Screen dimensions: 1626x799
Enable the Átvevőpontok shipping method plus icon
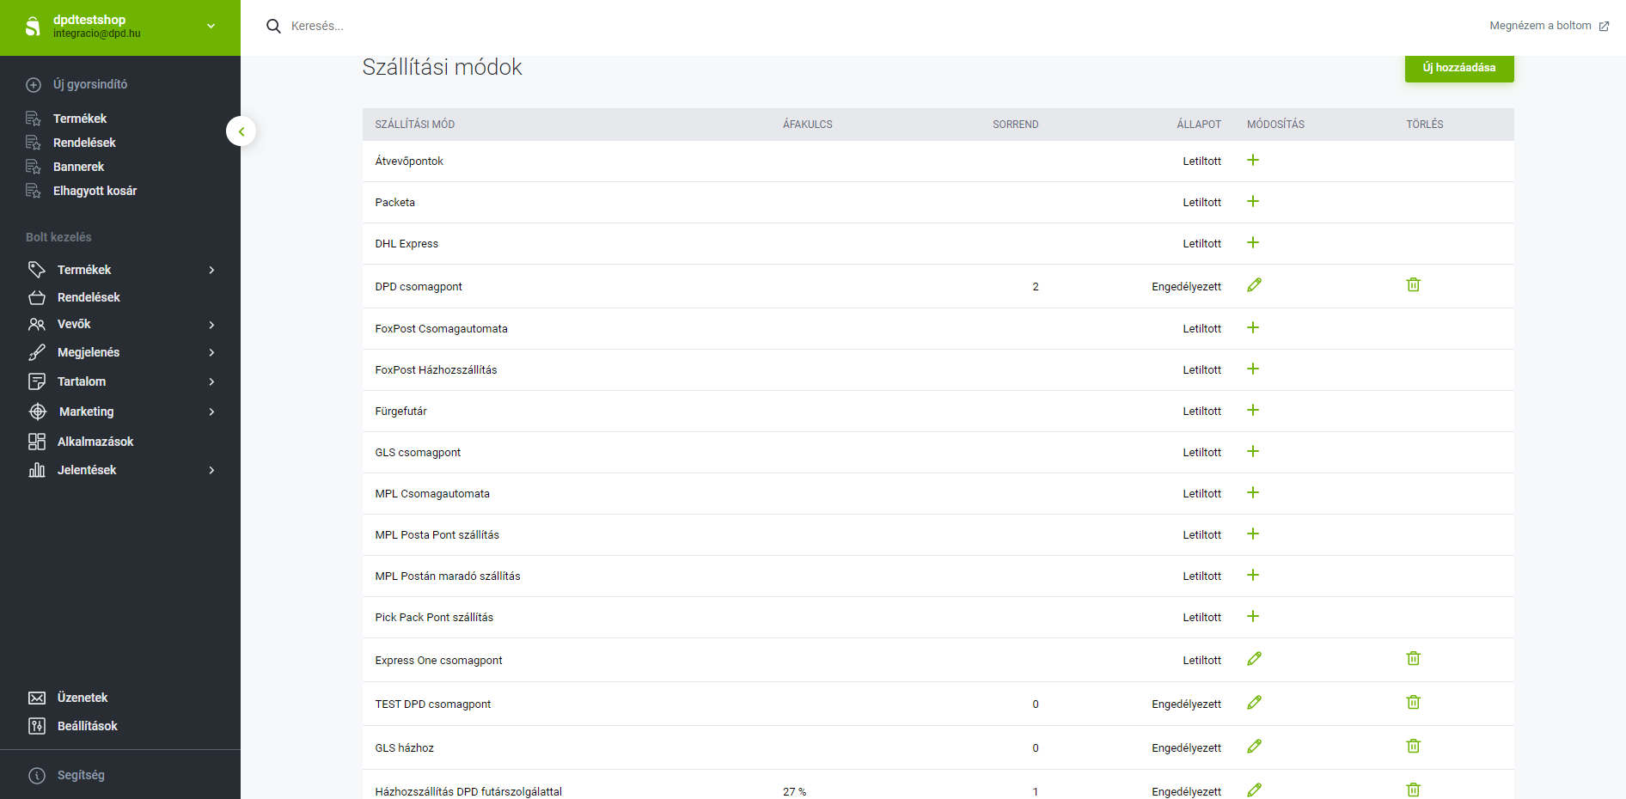(1253, 160)
